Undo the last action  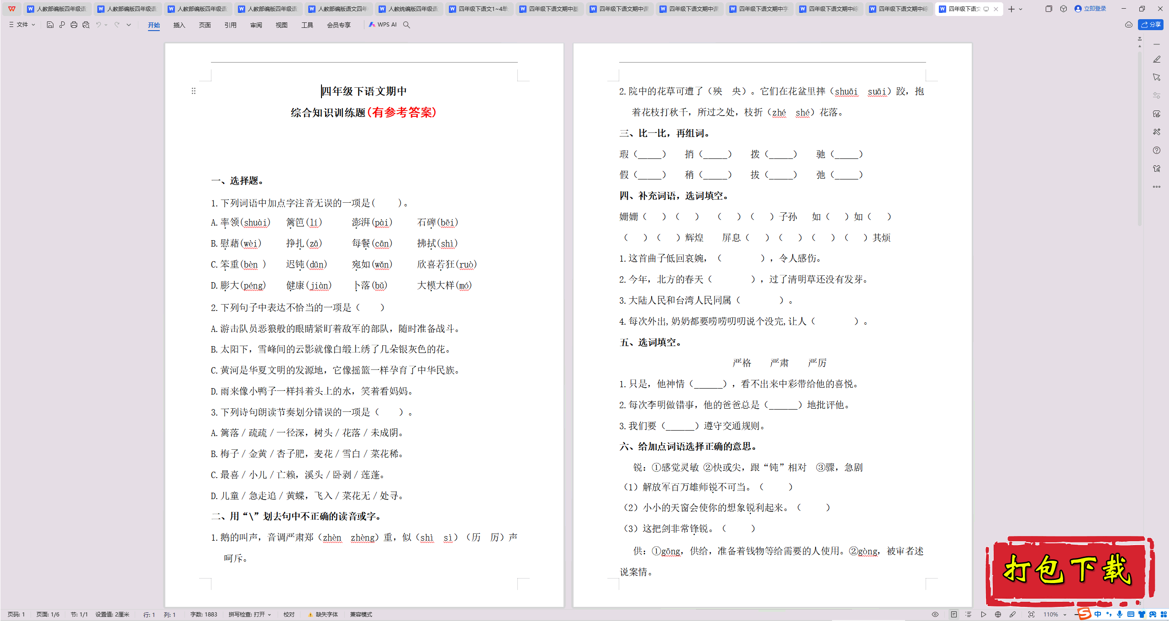tap(98, 25)
